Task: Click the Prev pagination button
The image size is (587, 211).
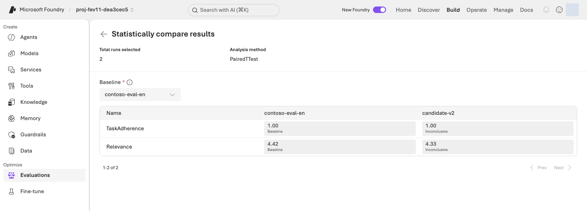Action: click(538, 168)
